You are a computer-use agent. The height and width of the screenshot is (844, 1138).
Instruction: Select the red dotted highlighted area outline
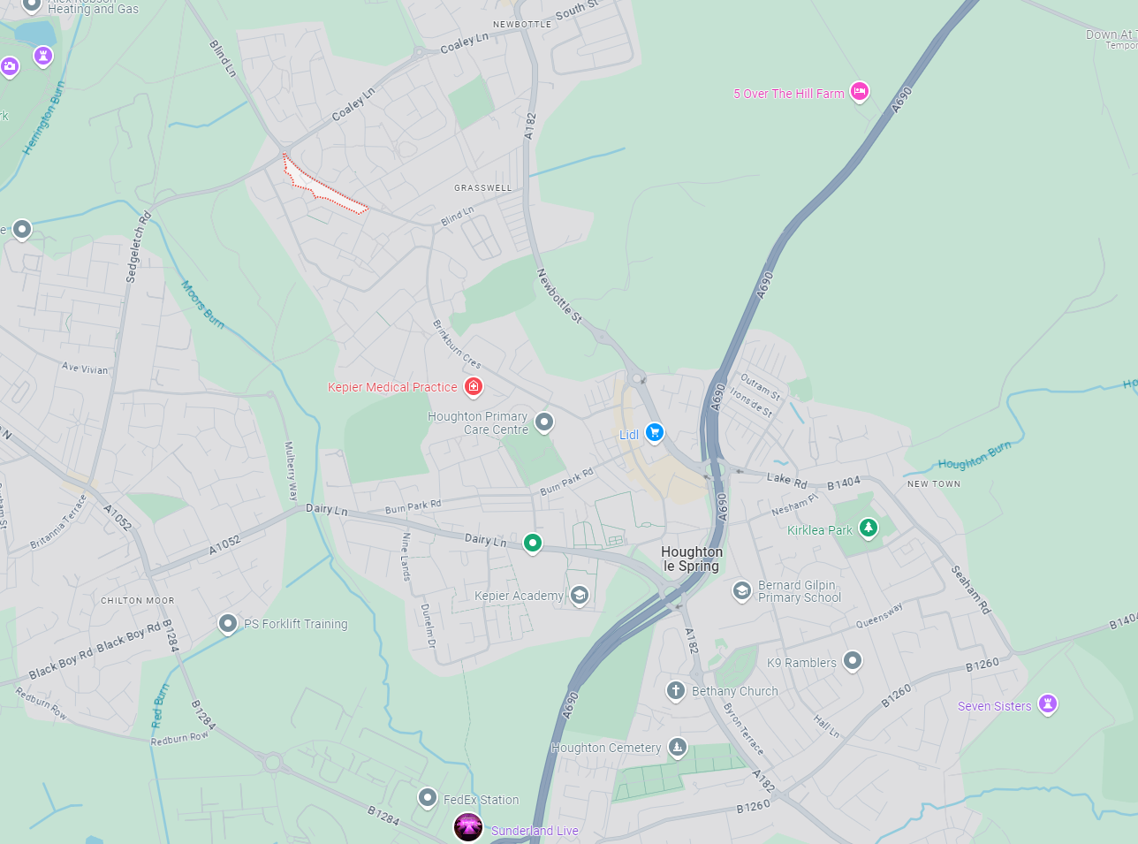pos(323,184)
